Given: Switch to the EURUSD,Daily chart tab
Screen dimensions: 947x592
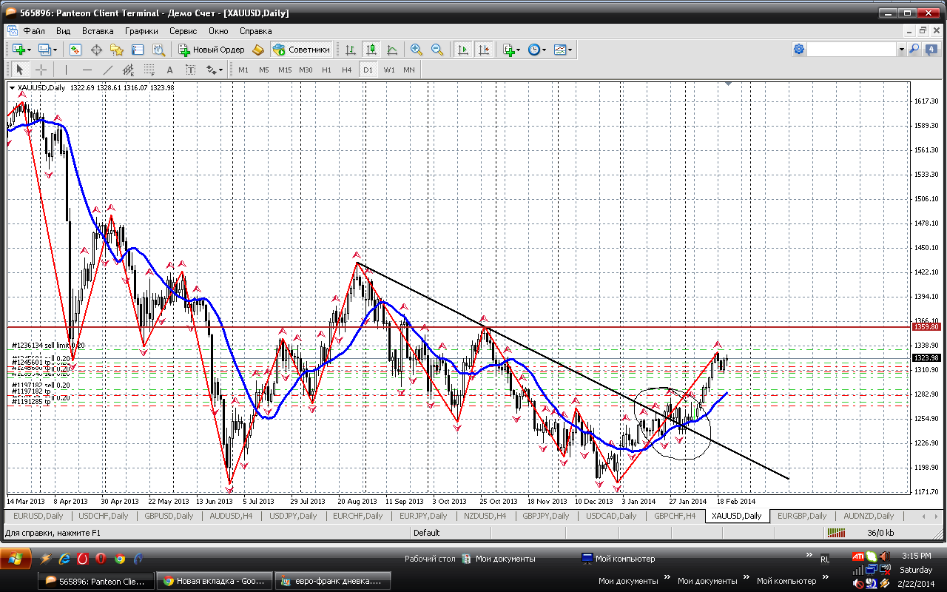Looking at the screenshot, I should pos(38,516).
